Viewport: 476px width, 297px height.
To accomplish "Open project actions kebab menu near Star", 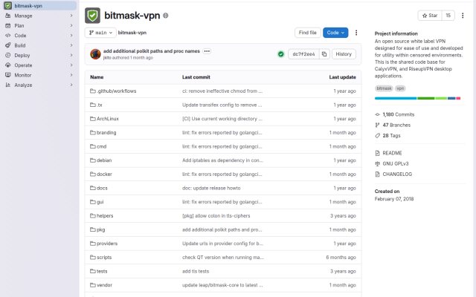I will point(463,16).
